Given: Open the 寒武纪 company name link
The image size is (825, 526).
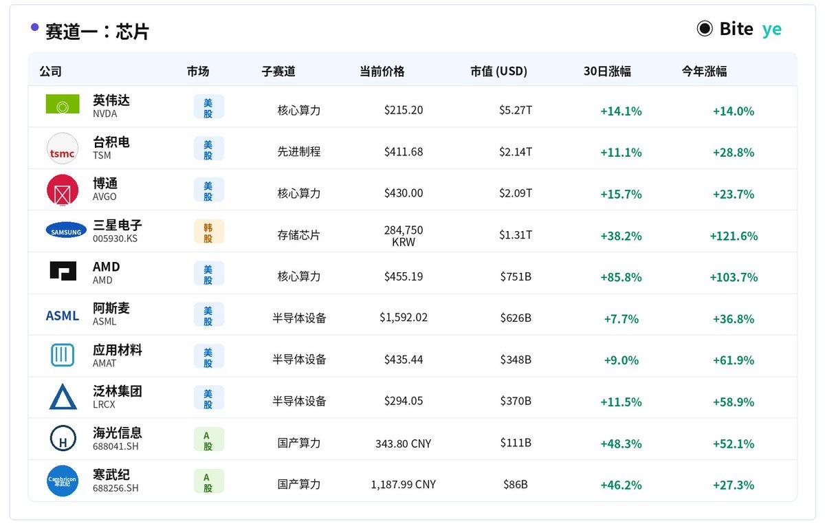Looking at the screenshot, I should [111, 474].
